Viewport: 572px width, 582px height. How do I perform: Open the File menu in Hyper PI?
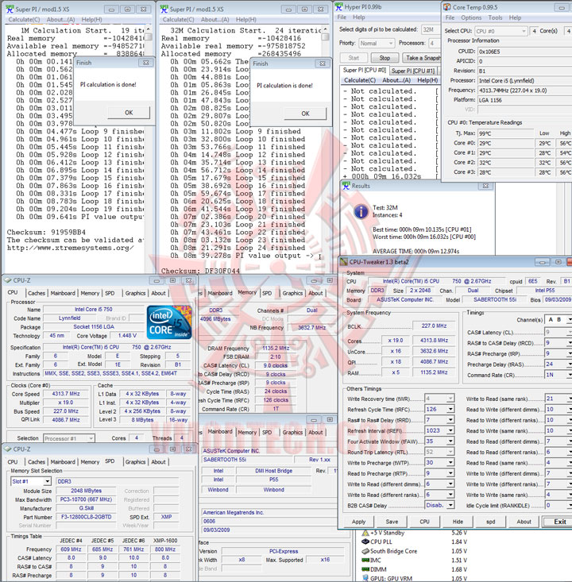[x=342, y=17]
